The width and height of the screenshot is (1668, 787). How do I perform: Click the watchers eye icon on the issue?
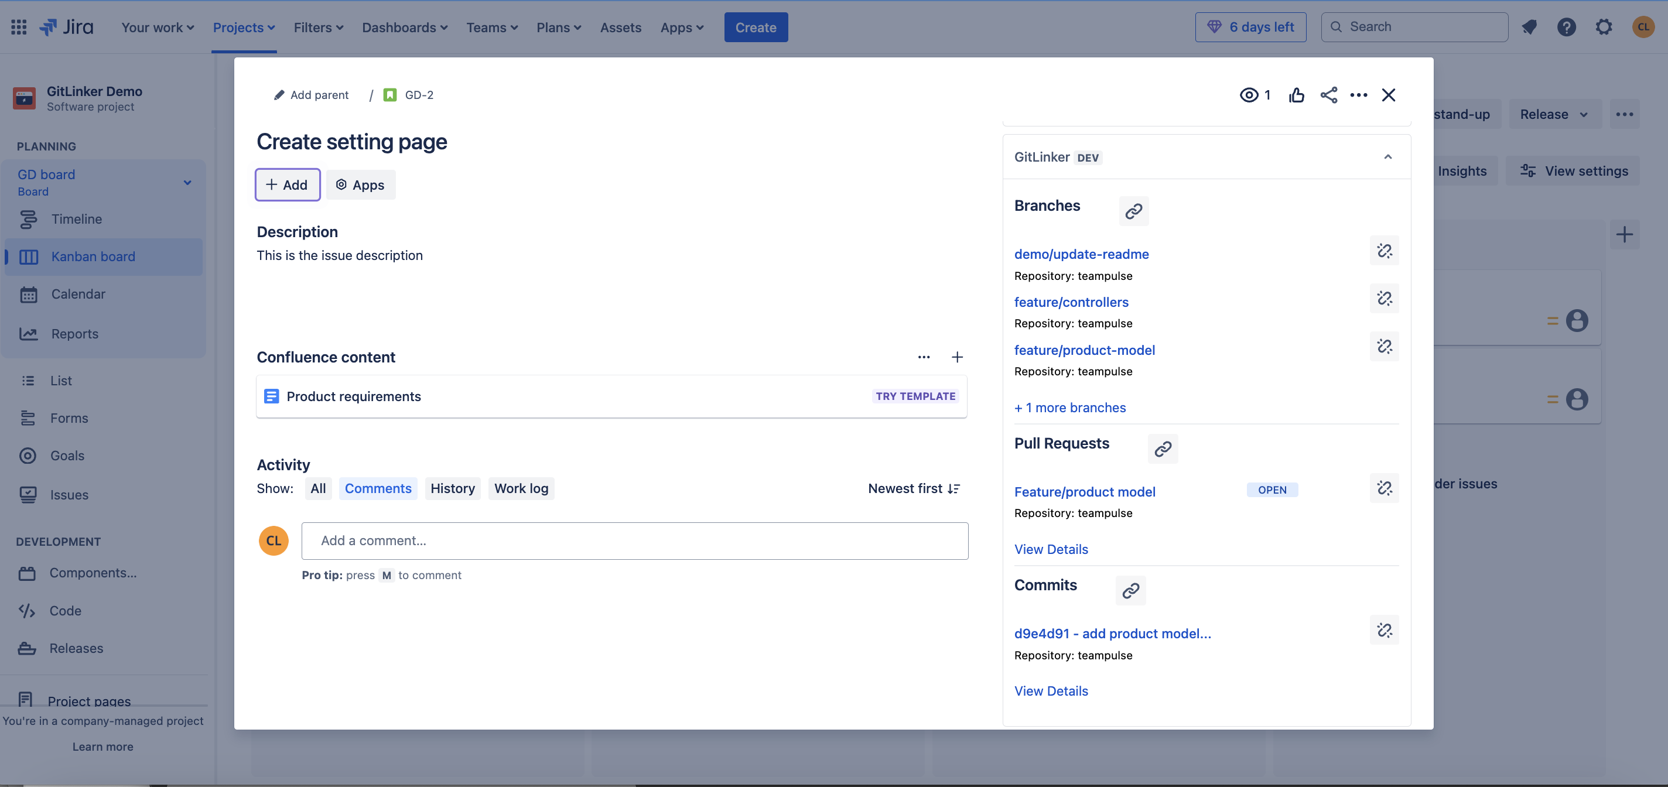coord(1249,94)
